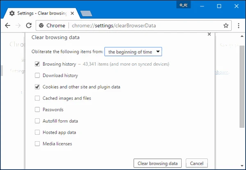This screenshot has height=170, width=246.
Task: Click the Clear browsing data button
Action: click(157, 163)
